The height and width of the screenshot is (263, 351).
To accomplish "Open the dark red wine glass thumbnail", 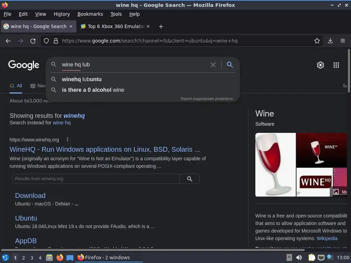I will [322, 150].
